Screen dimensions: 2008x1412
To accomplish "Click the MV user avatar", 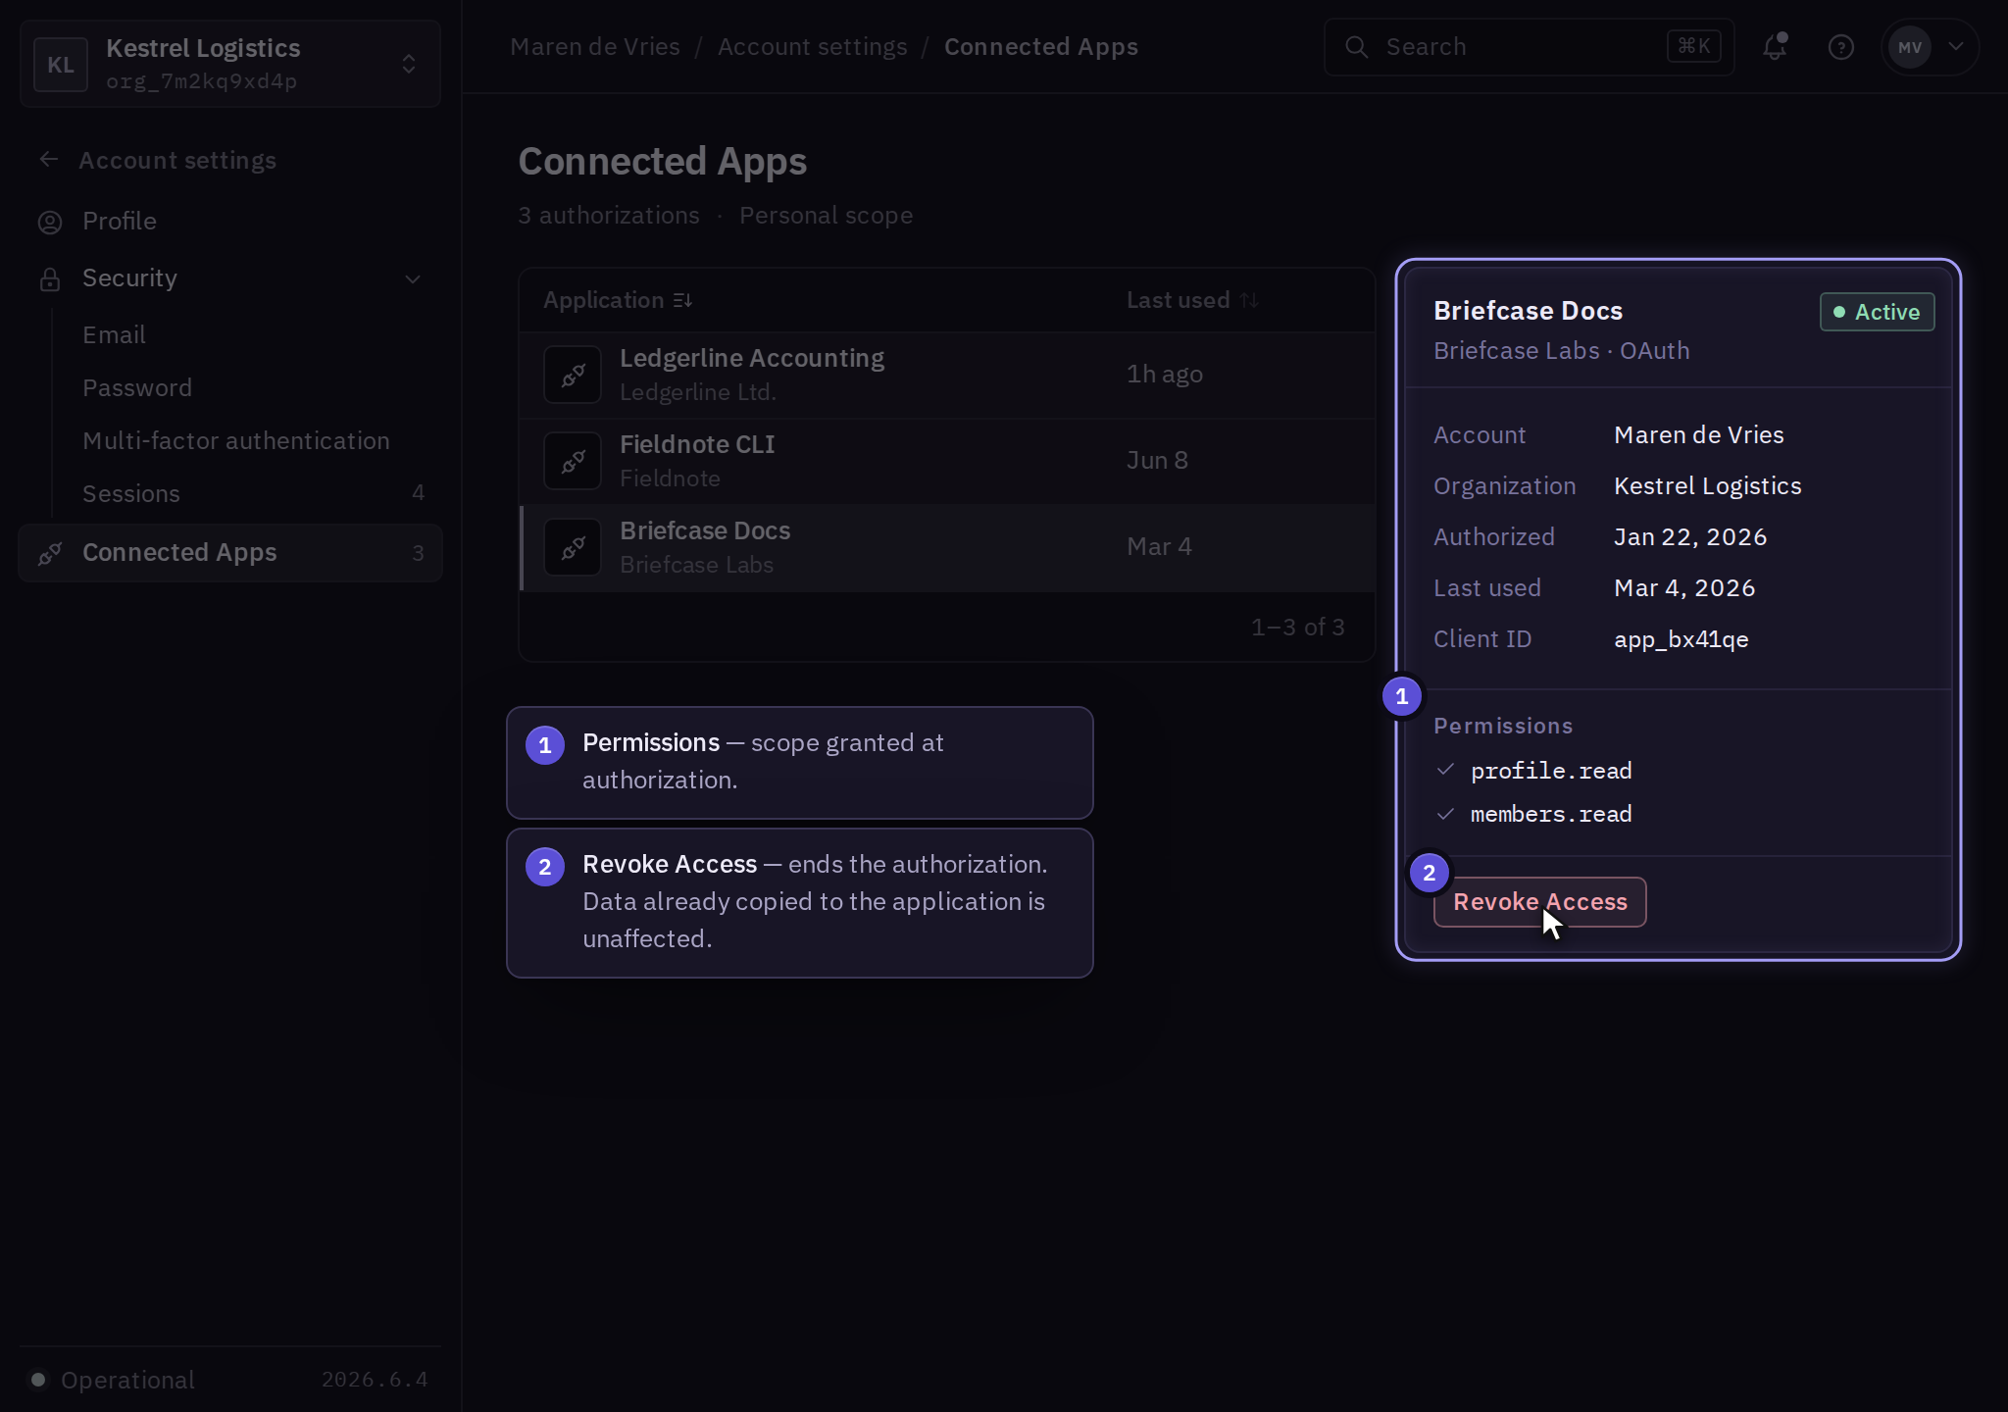I will (1910, 47).
